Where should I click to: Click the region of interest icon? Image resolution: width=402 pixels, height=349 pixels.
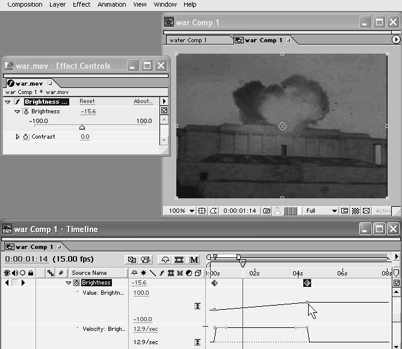click(x=345, y=211)
